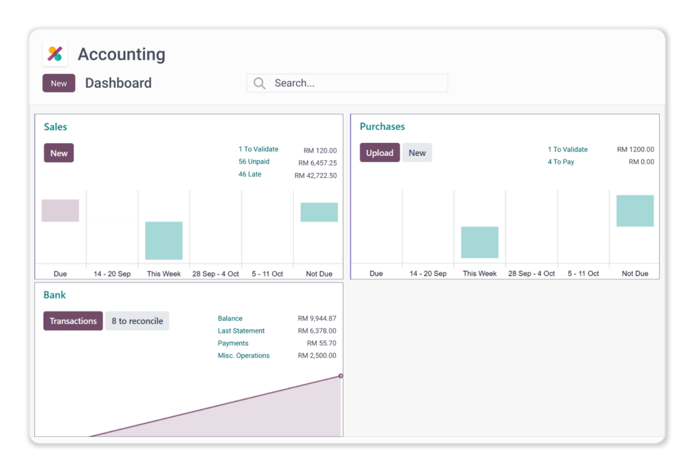Create new invoice in Sales card
This screenshot has height=465, width=698.
(x=59, y=153)
